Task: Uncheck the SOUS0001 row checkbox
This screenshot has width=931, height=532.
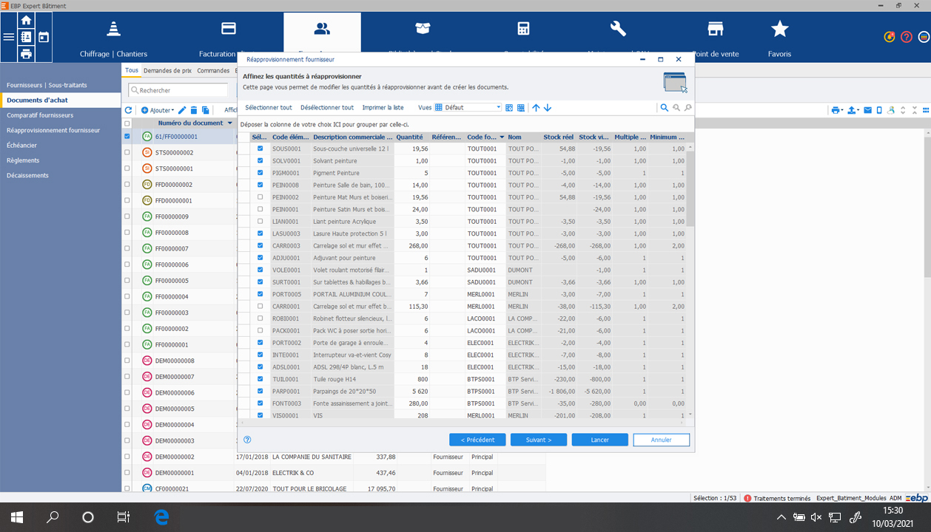Action: [x=260, y=149]
